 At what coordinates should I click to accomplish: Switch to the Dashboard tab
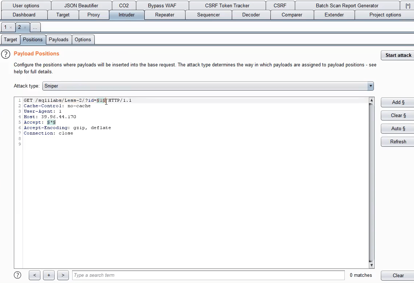(x=24, y=15)
